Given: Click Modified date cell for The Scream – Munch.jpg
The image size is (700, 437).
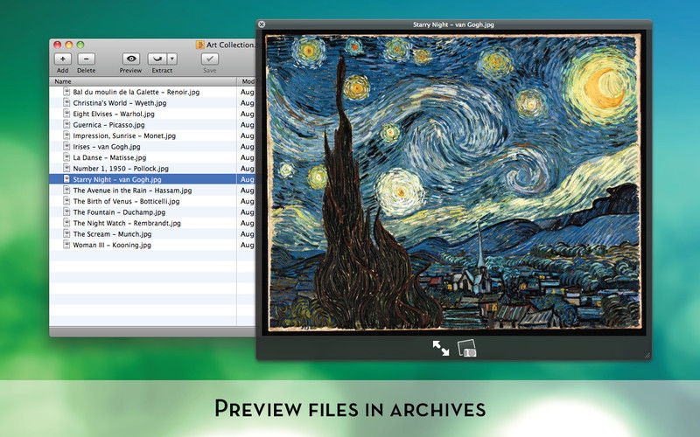Looking at the screenshot, I should tap(248, 234).
